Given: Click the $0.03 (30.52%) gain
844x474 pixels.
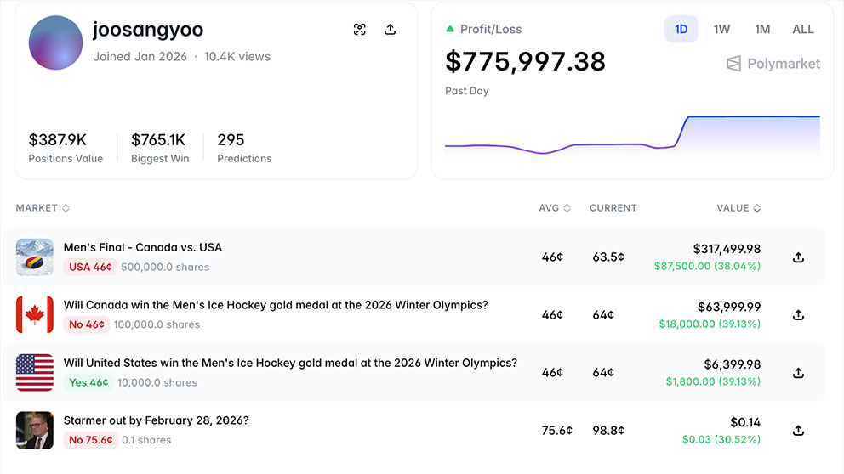Looking at the screenshot, I should [721, 440].
